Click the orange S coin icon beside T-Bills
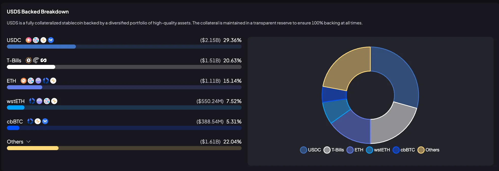499x171 pixels. point(29,60)
